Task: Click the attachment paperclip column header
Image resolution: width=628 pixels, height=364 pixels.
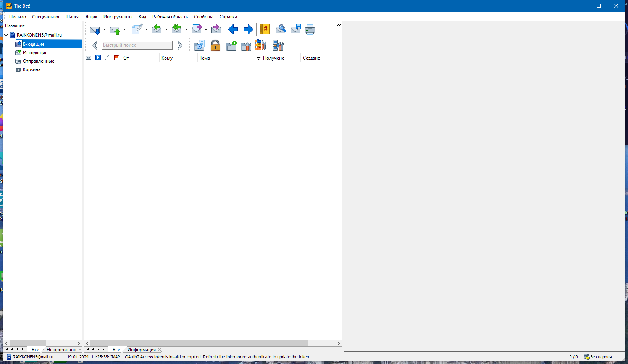Action: (107, 58)
